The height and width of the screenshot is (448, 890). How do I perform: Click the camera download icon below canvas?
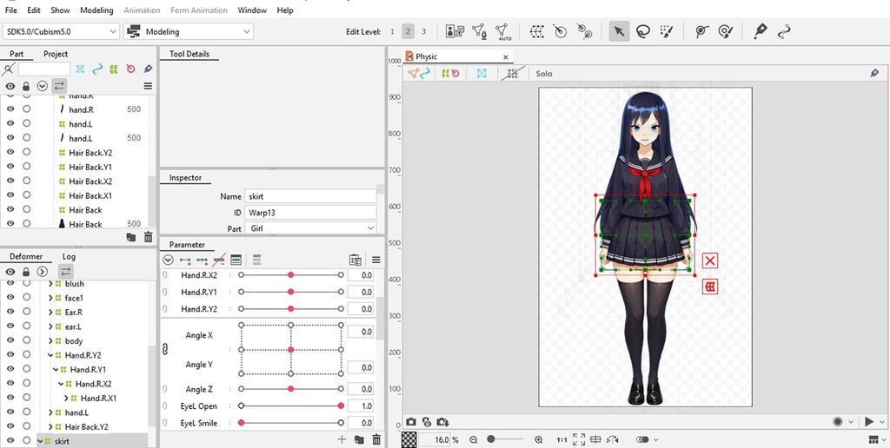tap(442, 422)
